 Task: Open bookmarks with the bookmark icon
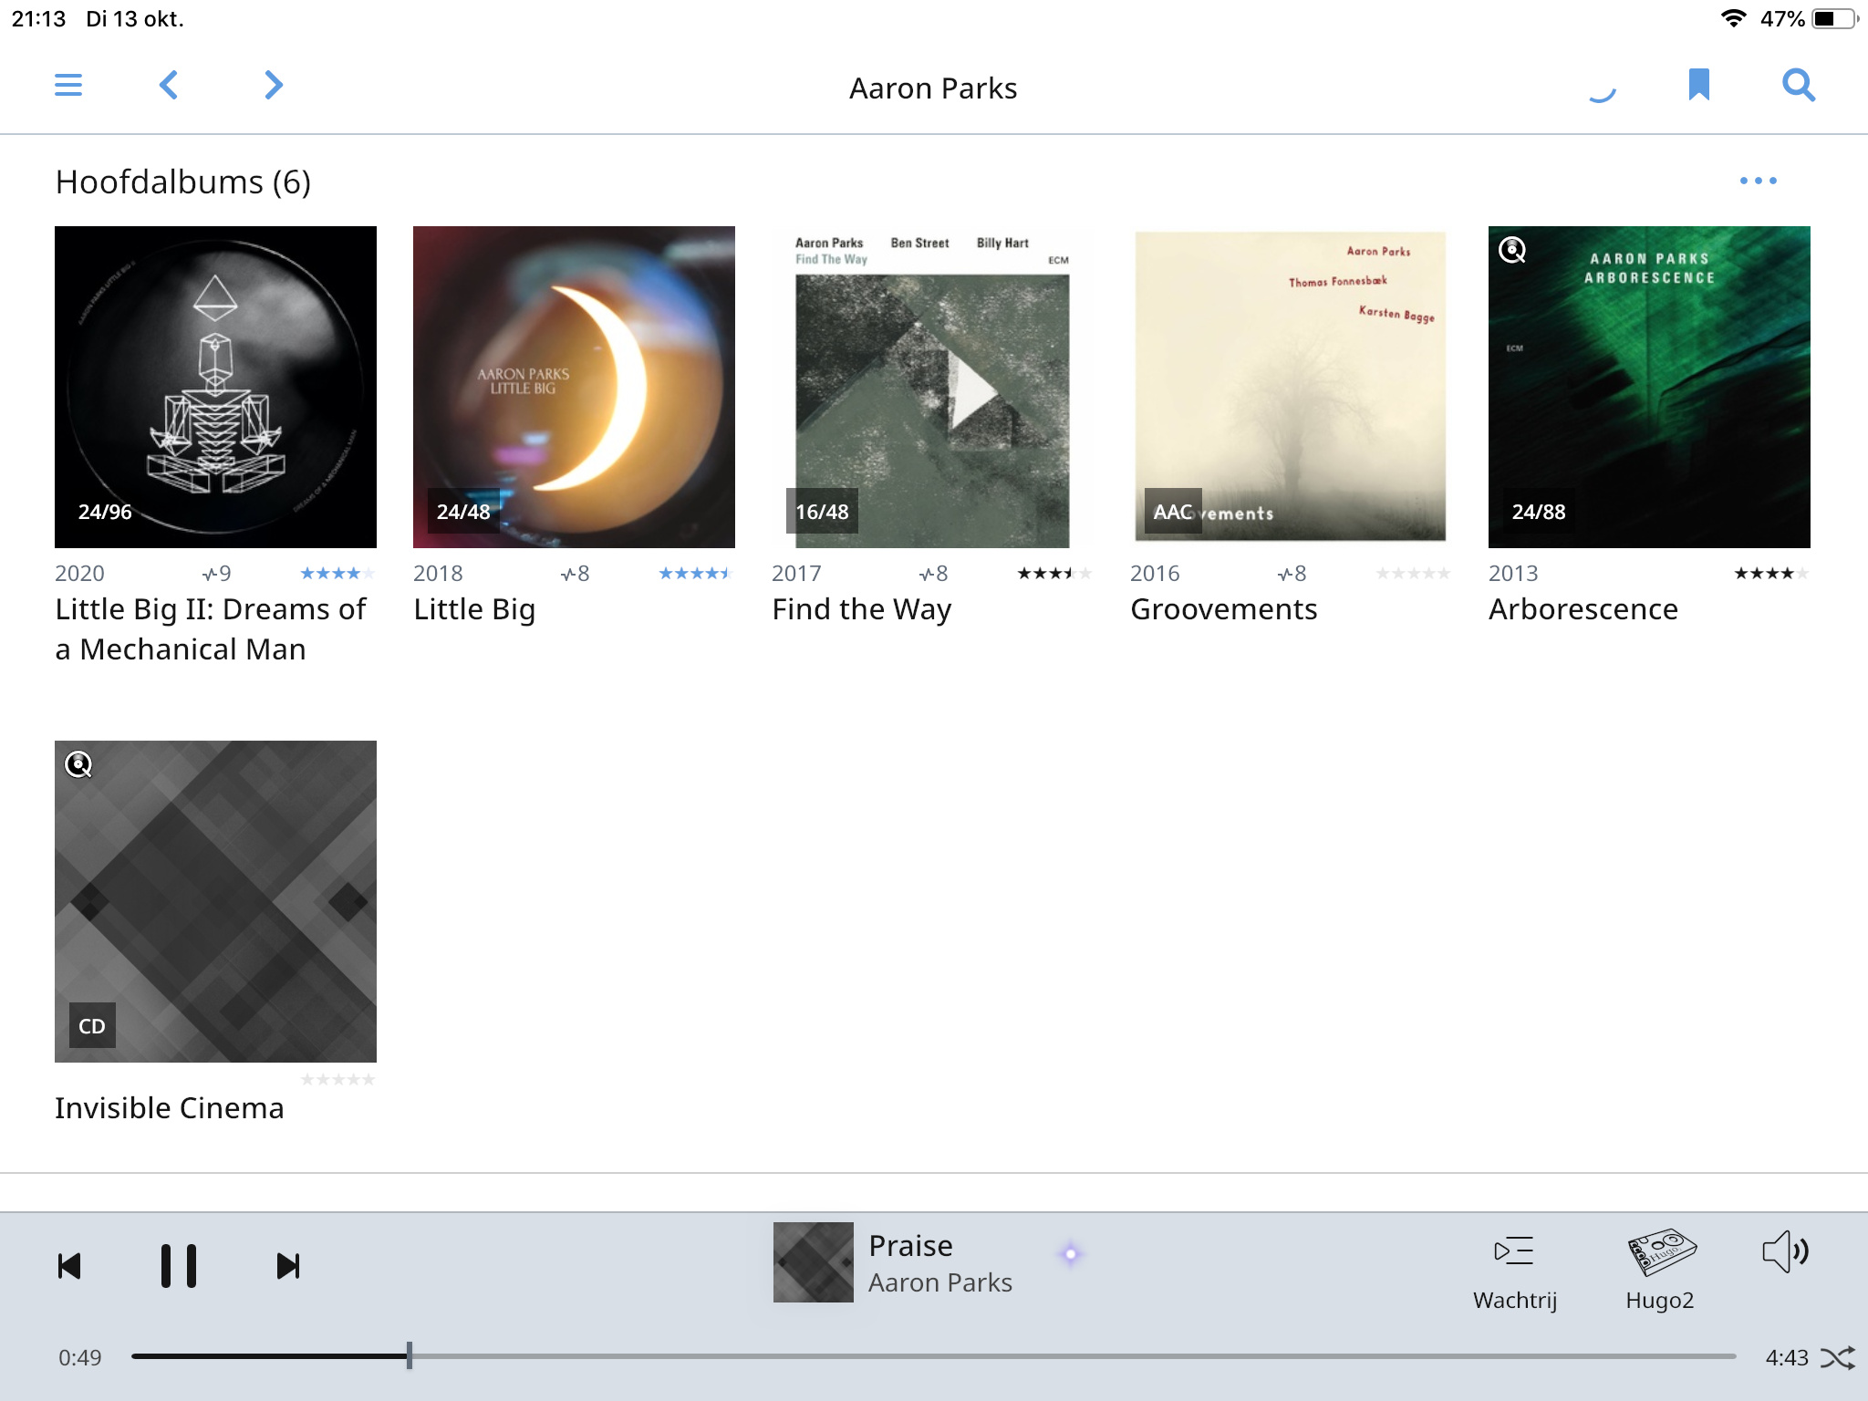pos(1698,85)
